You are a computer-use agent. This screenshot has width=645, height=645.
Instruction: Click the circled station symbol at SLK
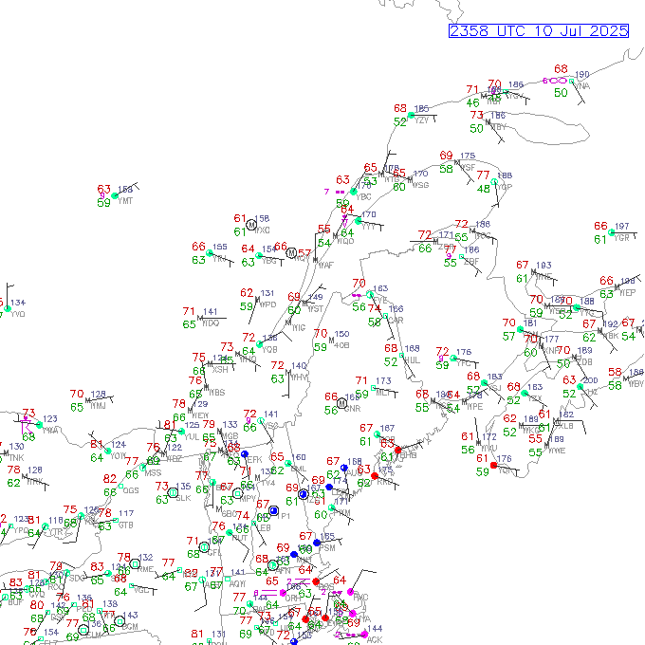[x=173, y=492]
